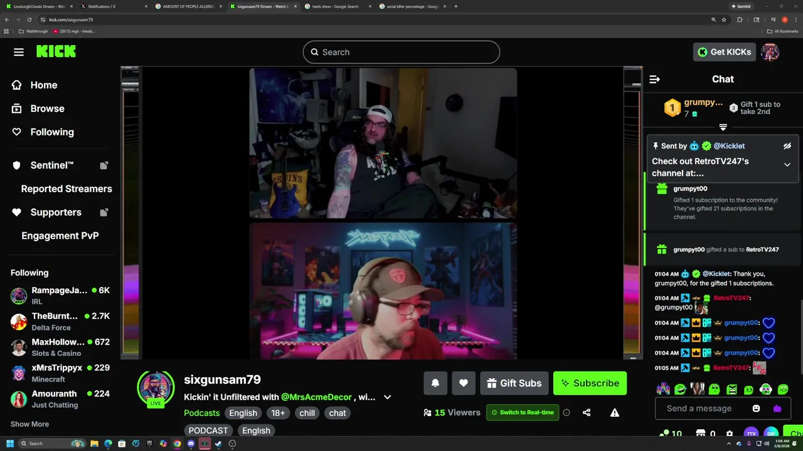Open a new Chrome tab
The height and width of the screenshot is (451, 803).
(x=456, y=6)
